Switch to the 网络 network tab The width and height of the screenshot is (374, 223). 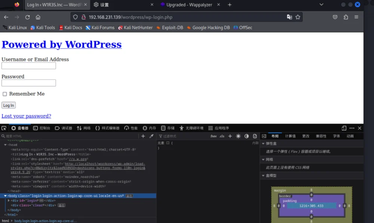tap(84, 128)
